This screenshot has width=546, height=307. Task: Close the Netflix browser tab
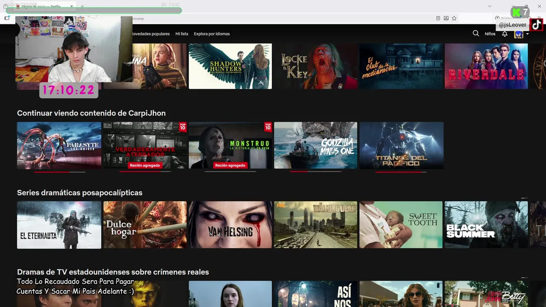72,6
